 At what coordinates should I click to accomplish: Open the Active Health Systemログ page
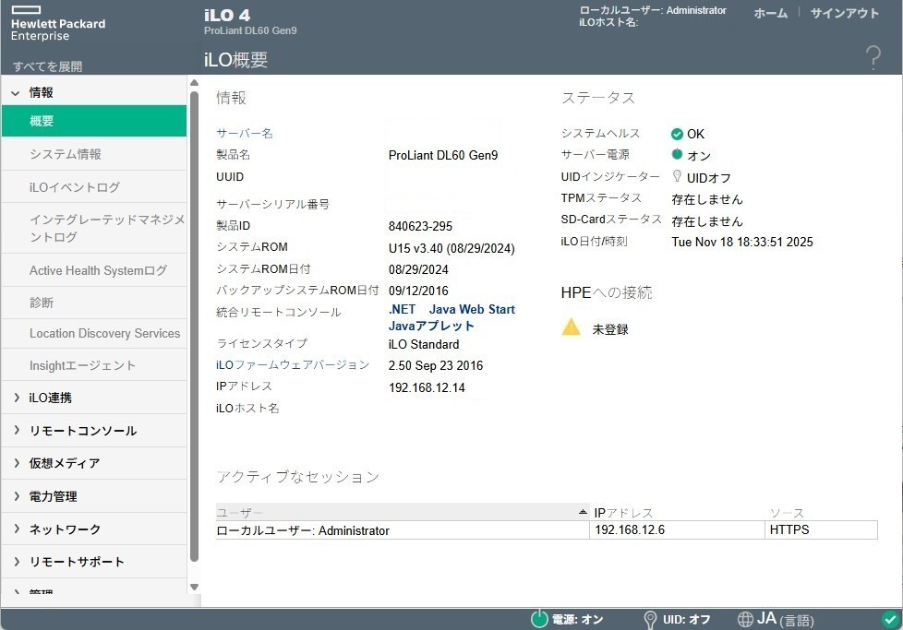(x=98, y=270)
